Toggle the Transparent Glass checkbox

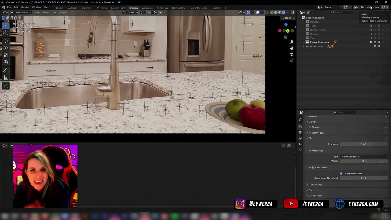point(341,174)
